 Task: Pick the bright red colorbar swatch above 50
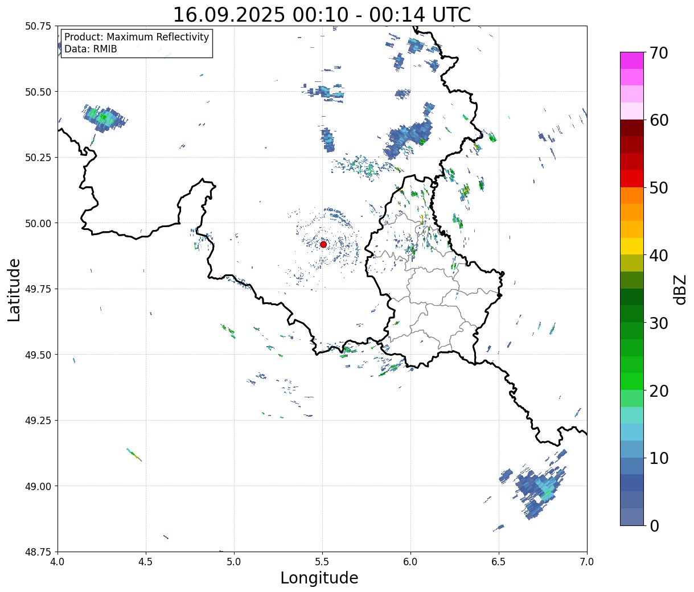pos(632,179)
